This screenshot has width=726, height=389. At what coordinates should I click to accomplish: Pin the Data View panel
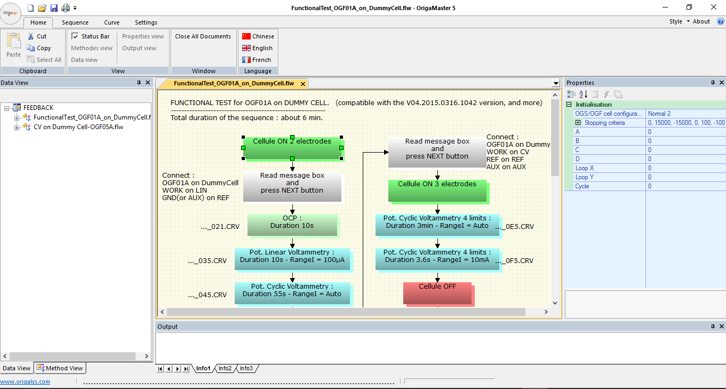coord(139,83)
